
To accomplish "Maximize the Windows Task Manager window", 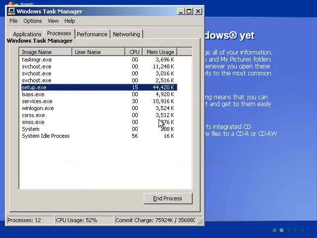I will click(x=189, y=11).
